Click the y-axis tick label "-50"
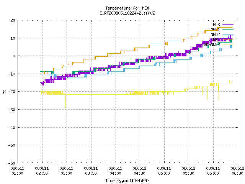This screenshot has height=184, width=245. click(12, 145)
